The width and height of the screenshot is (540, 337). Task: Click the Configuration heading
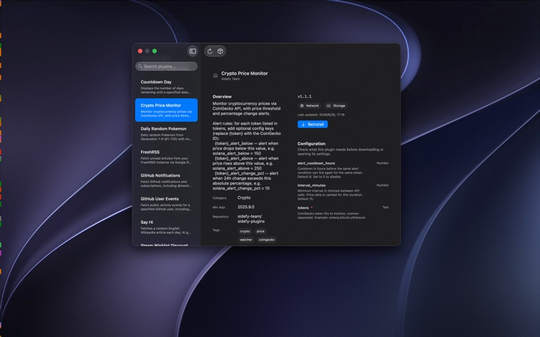click(x=311, y=144)
